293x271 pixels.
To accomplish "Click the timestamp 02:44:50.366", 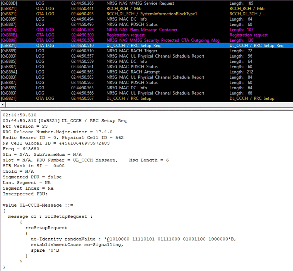I will point(82,3).
